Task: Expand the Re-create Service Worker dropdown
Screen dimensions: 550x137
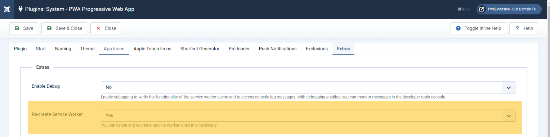Action: pos(308,116)
